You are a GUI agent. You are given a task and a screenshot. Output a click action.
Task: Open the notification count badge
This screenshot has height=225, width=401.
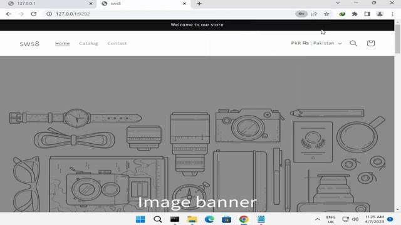coord(390,219)
